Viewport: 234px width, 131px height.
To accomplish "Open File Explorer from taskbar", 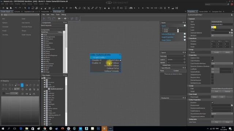I will [27, 128].
